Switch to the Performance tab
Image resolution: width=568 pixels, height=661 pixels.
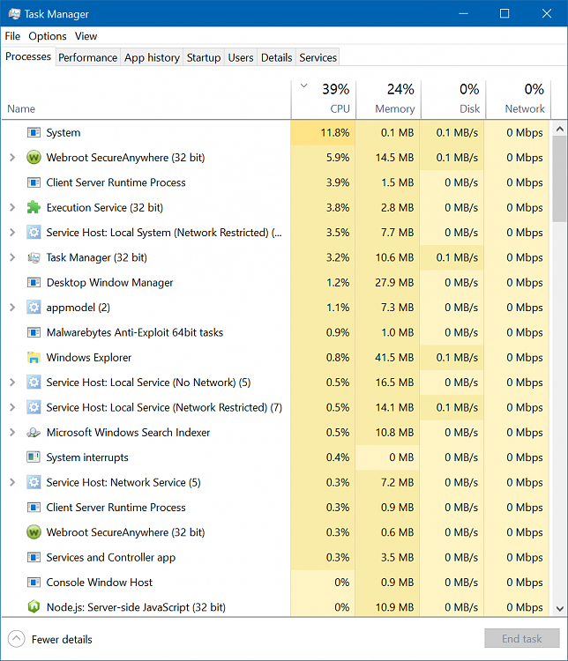(88, 57)
